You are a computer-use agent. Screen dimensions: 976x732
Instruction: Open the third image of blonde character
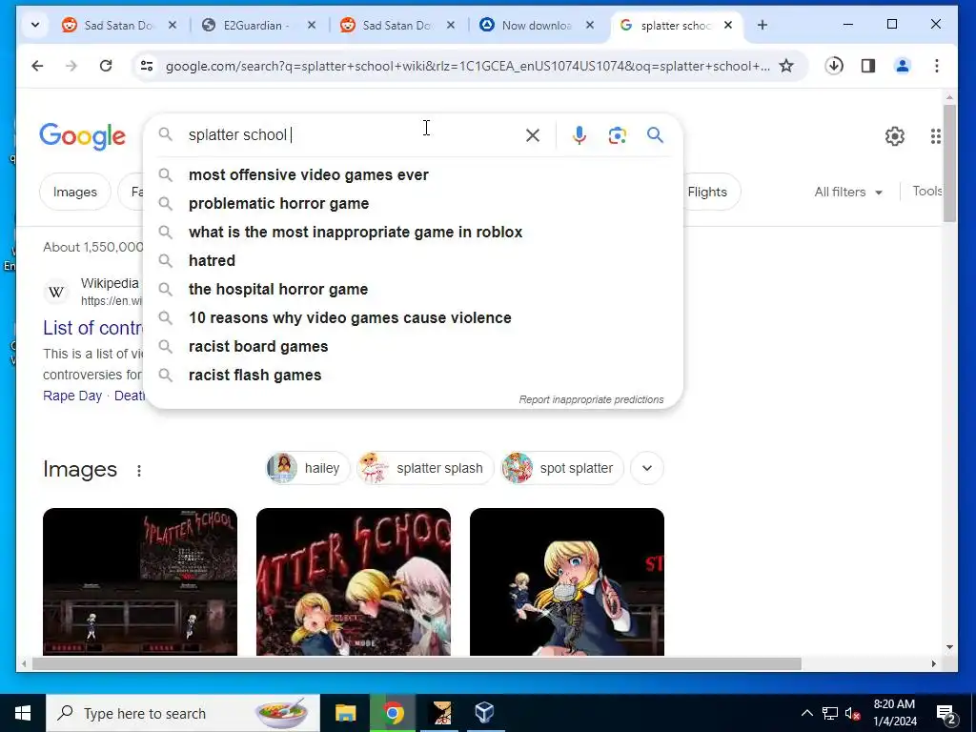[x=567, y=581]
